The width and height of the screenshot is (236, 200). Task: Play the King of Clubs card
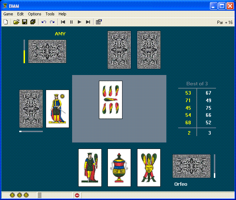pos(90,167)
